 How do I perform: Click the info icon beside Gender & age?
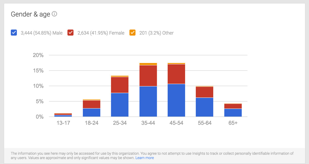[54, 14]
